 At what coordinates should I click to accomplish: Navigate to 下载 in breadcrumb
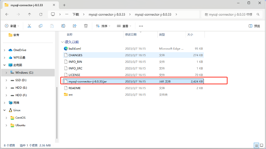coord(76,14)
